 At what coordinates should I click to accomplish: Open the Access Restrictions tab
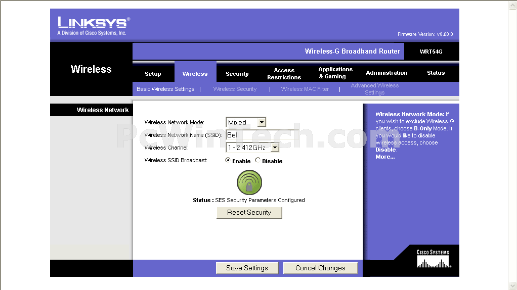tap(284, 74)
